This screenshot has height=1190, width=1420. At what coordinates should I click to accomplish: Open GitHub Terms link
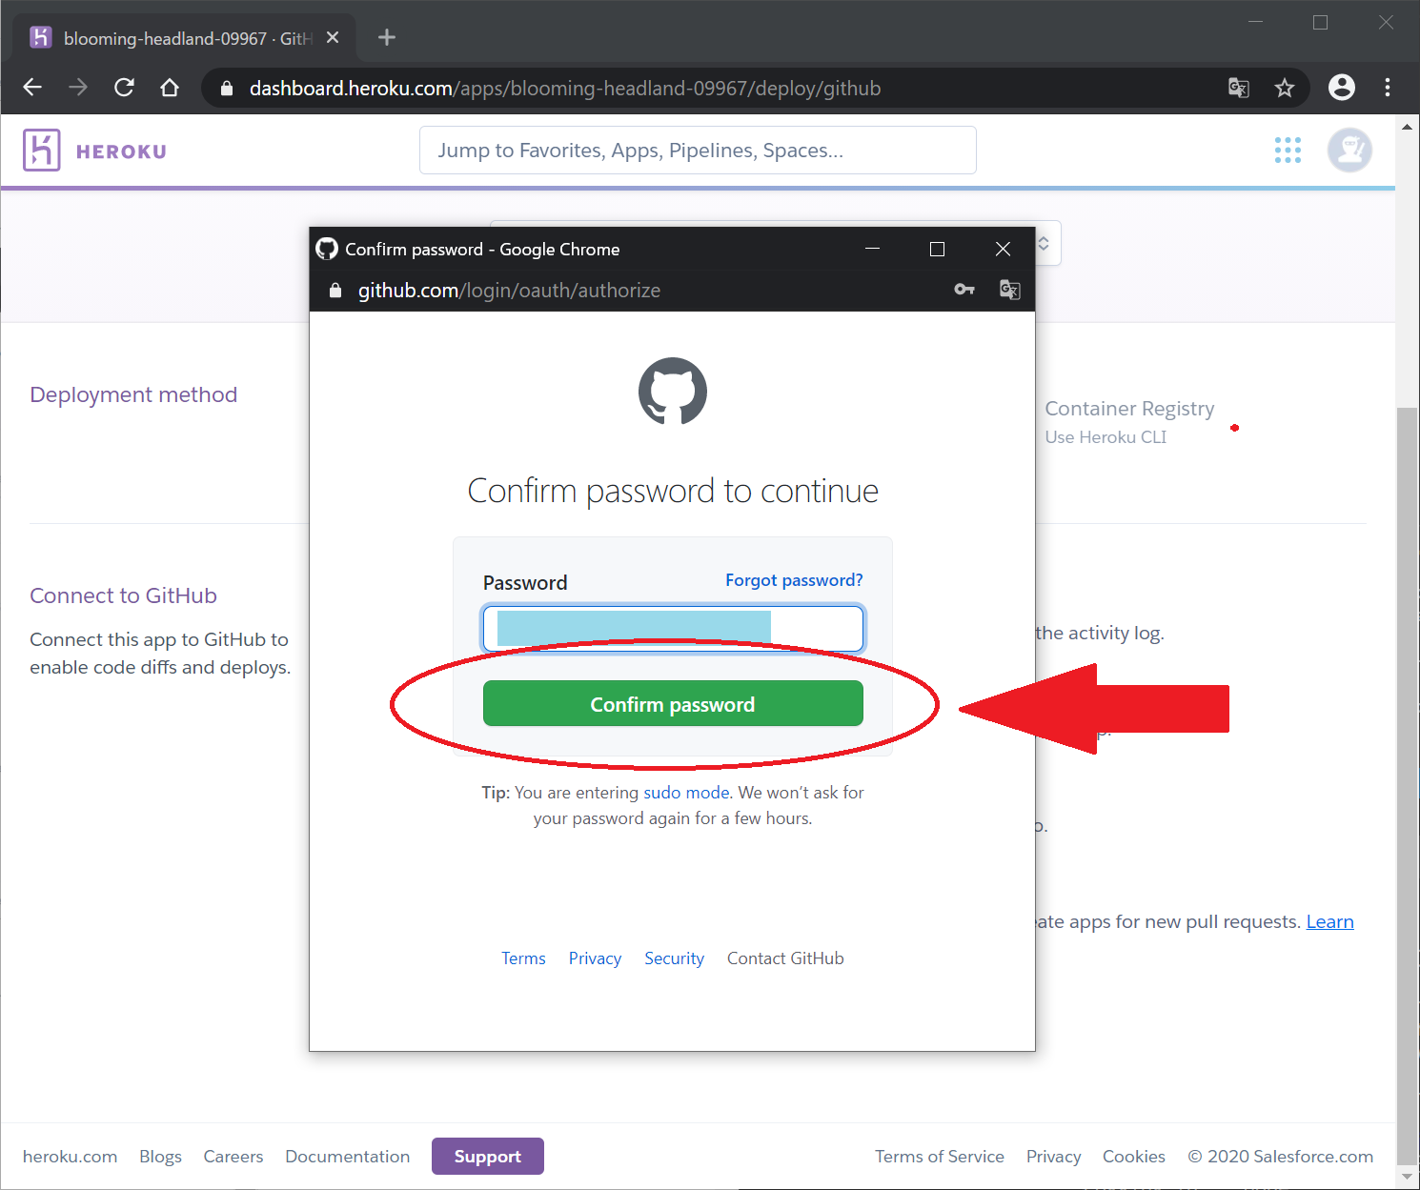point(523,958)
